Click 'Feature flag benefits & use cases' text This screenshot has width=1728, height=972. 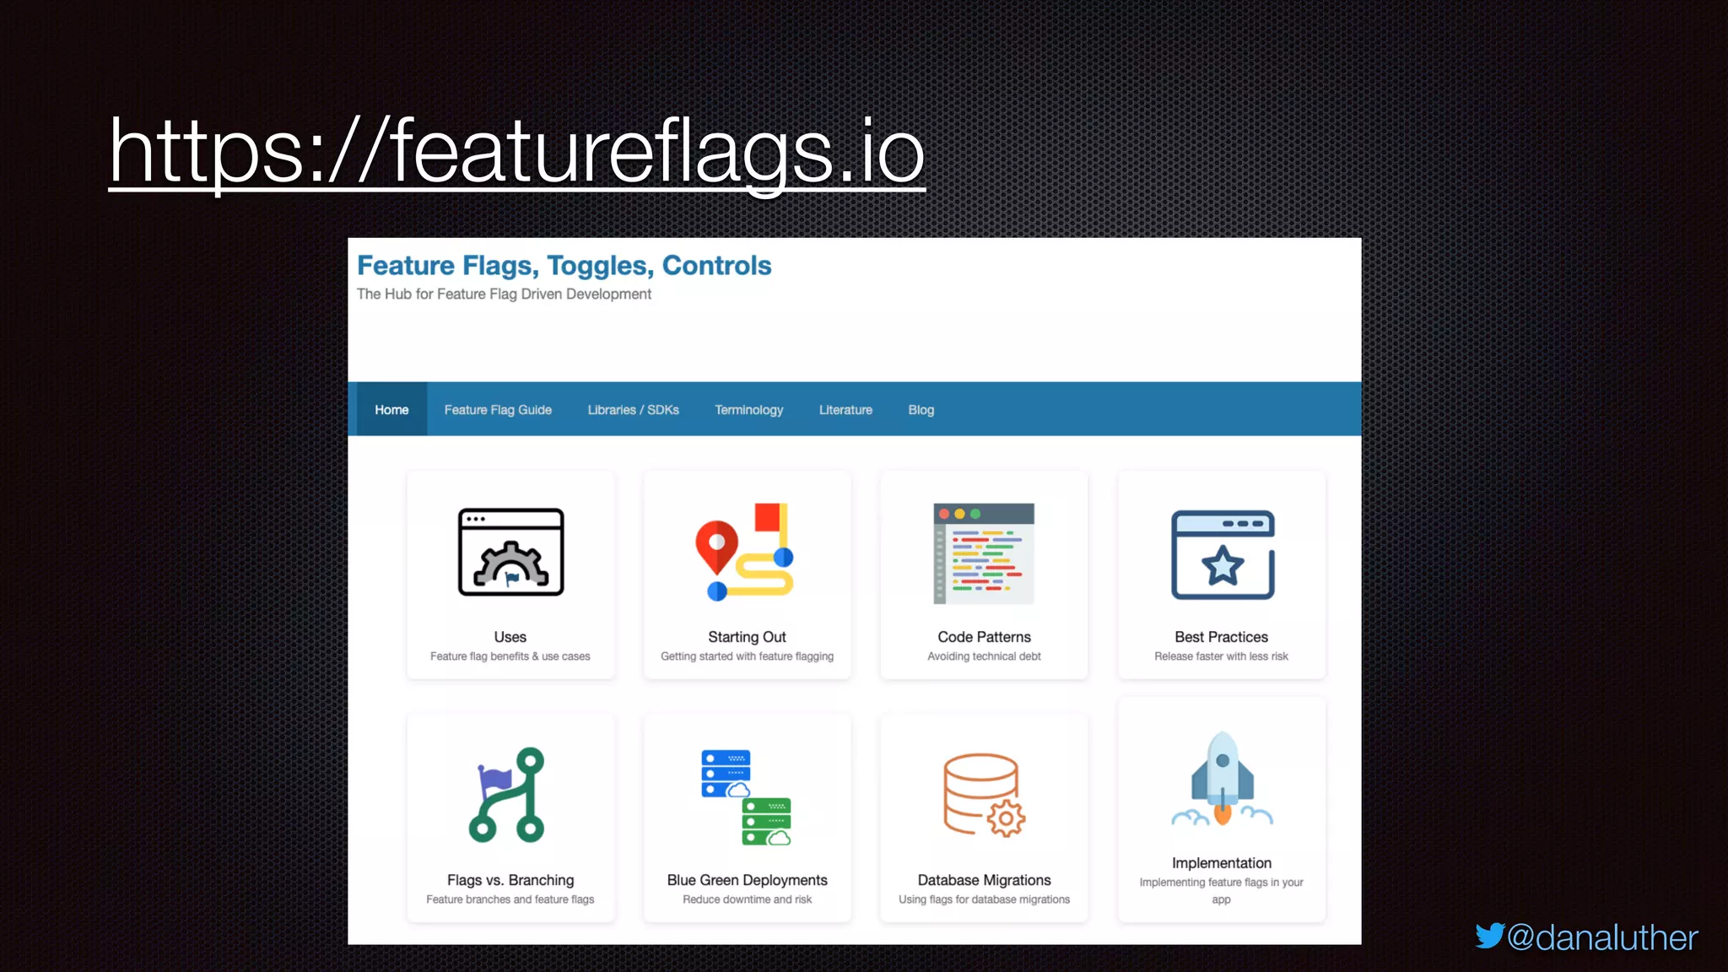point(510,656)
